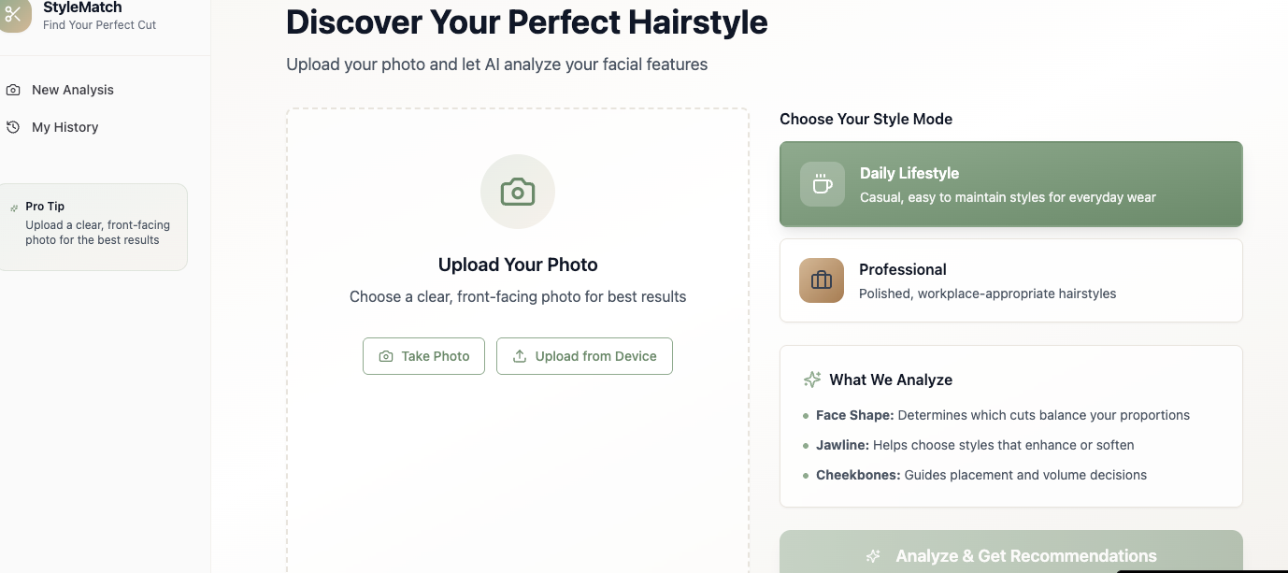Click the sparkle icon beside What We Analyze

click(x=812, y=380)
